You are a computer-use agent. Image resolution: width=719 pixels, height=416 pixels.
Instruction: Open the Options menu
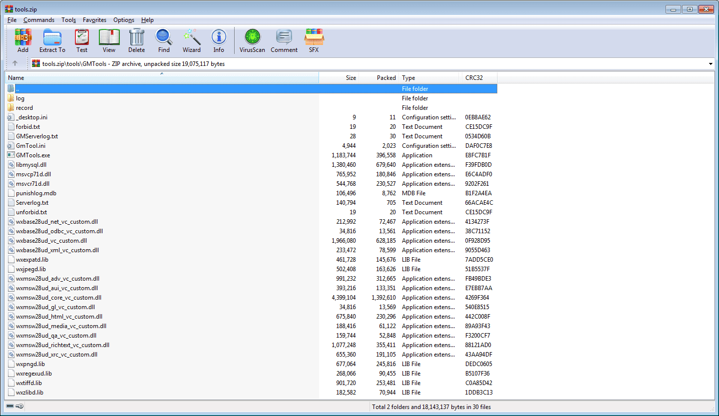124,20
